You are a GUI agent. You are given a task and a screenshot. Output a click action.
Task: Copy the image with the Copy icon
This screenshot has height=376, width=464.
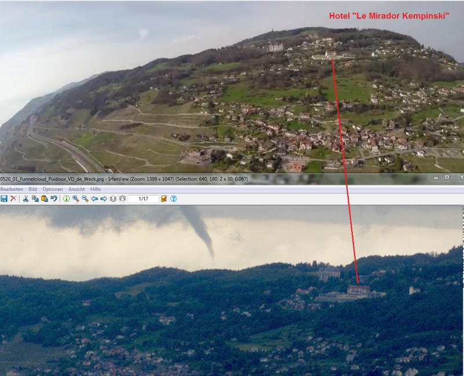35,198
